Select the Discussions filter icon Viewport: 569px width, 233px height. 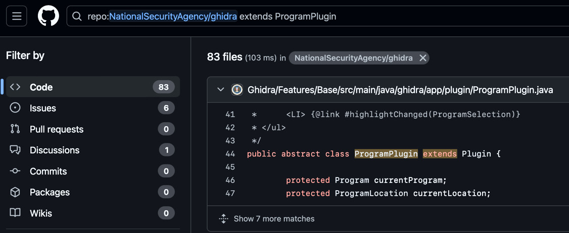coord(15,150)
